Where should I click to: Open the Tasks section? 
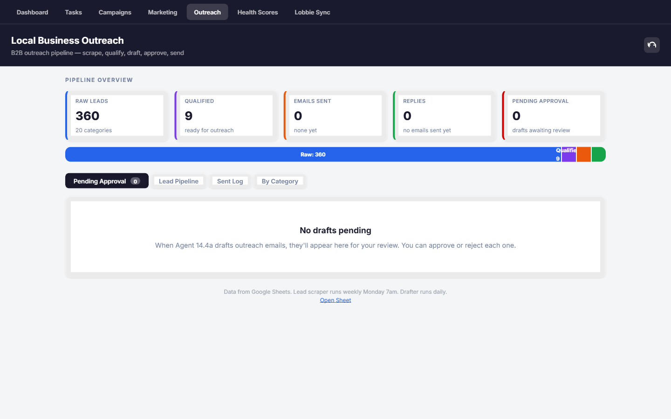pyautogui.click(x=73, y=12)
